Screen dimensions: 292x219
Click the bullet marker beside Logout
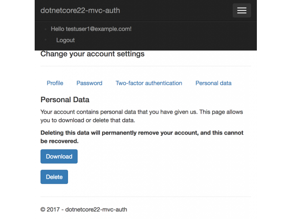point(45,40)
